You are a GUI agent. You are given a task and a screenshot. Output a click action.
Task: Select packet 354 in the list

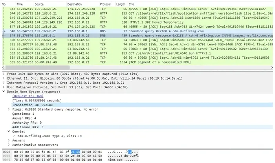tap(137, 58)
